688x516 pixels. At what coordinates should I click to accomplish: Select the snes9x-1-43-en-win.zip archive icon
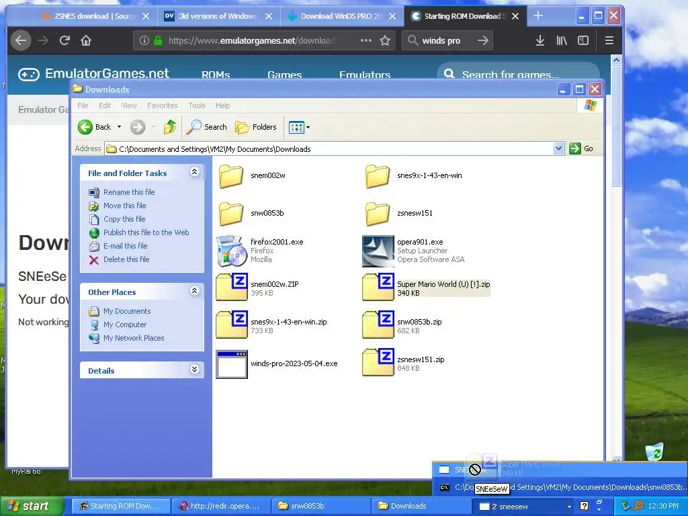232,325
